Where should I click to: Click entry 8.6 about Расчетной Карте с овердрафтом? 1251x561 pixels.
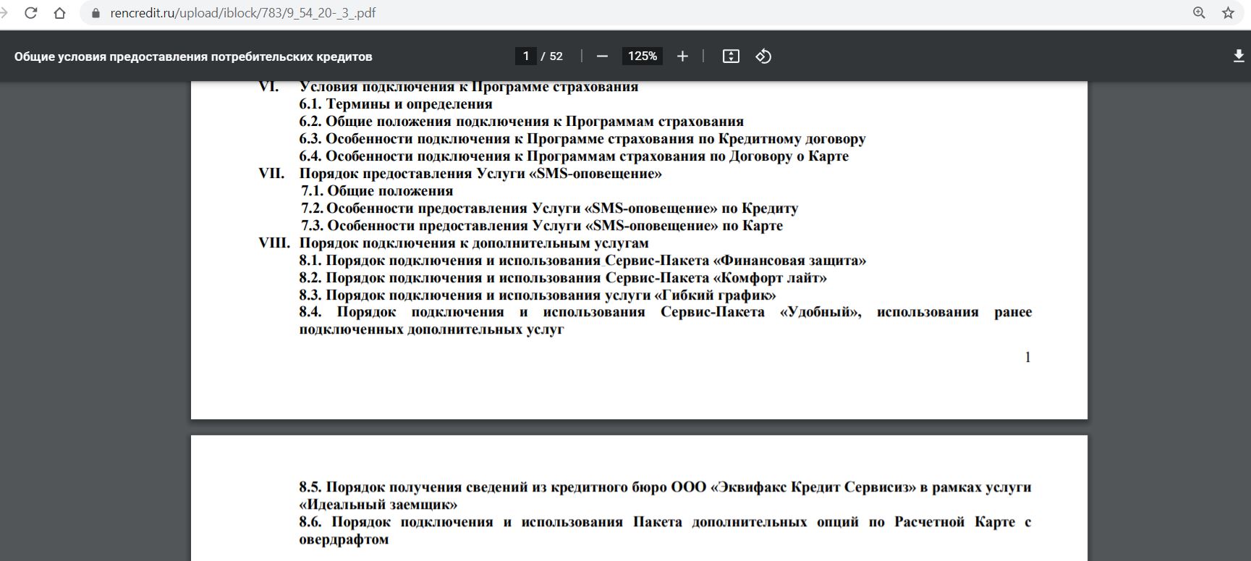tap(666, 531)
